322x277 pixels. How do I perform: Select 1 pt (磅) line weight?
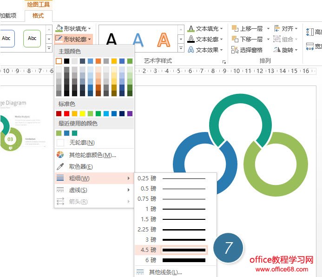[x=171, y=209]
